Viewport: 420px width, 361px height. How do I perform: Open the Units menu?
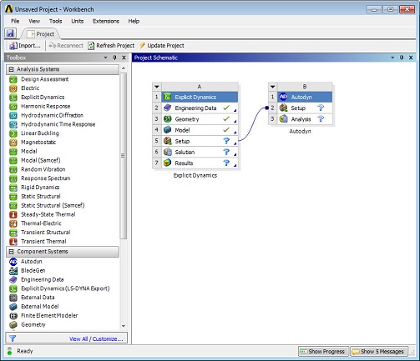click(78, 21)
